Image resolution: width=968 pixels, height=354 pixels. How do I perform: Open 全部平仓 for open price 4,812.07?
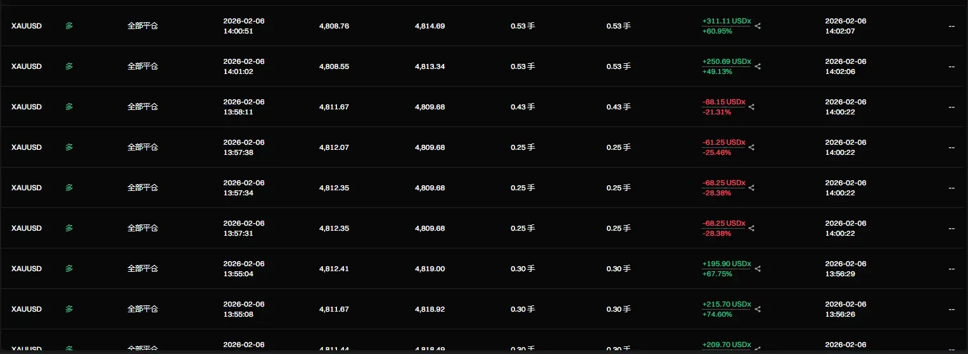[143, 147]
